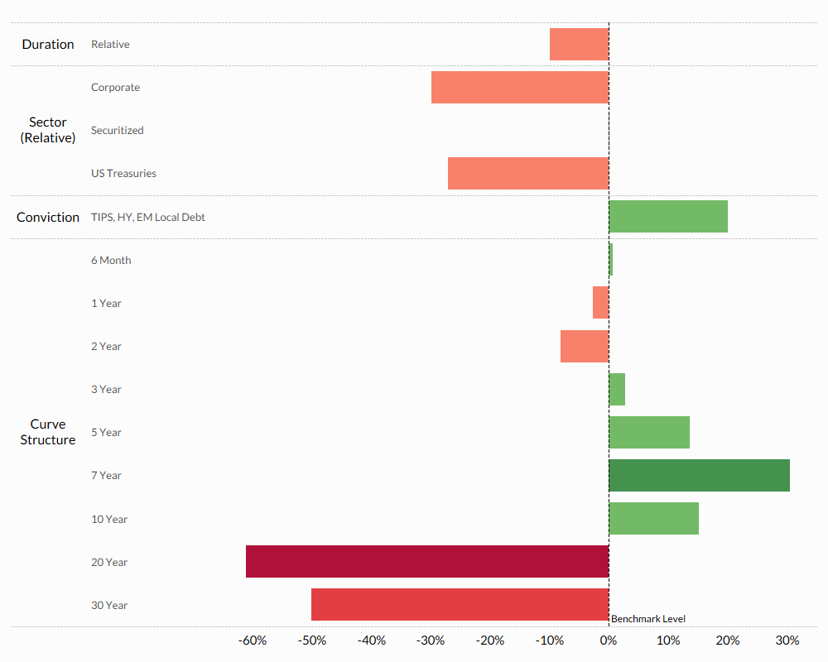This screenshot has width=828, height=662.
Task: Click the Sector (Relative) category header
Action: tap(47, 130)
